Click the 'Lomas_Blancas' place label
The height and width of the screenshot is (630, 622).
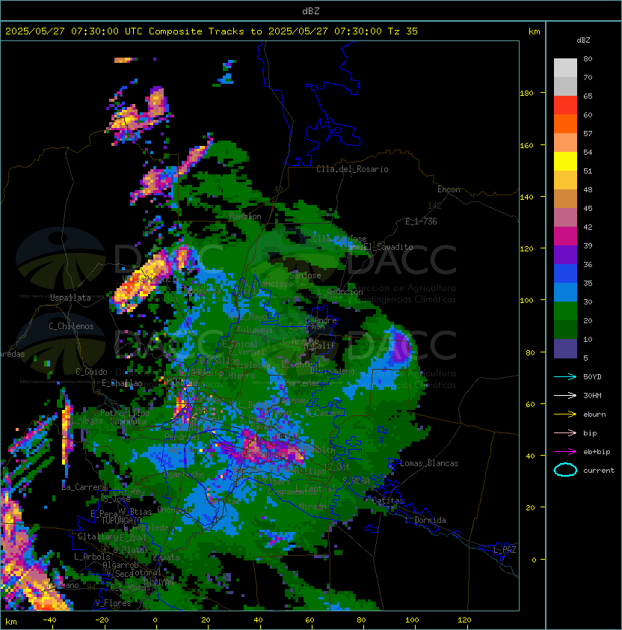(x=429, y=463)
